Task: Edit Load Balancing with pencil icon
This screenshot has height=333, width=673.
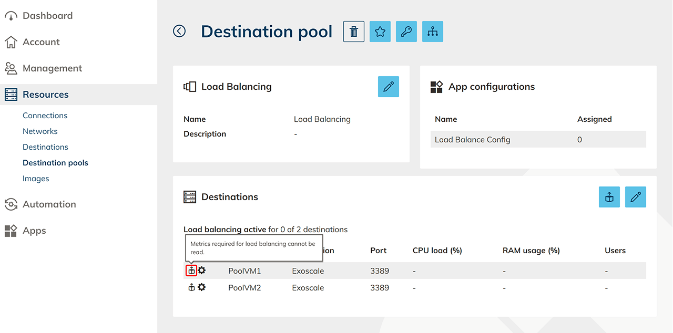Action: (x=389, y=87)
